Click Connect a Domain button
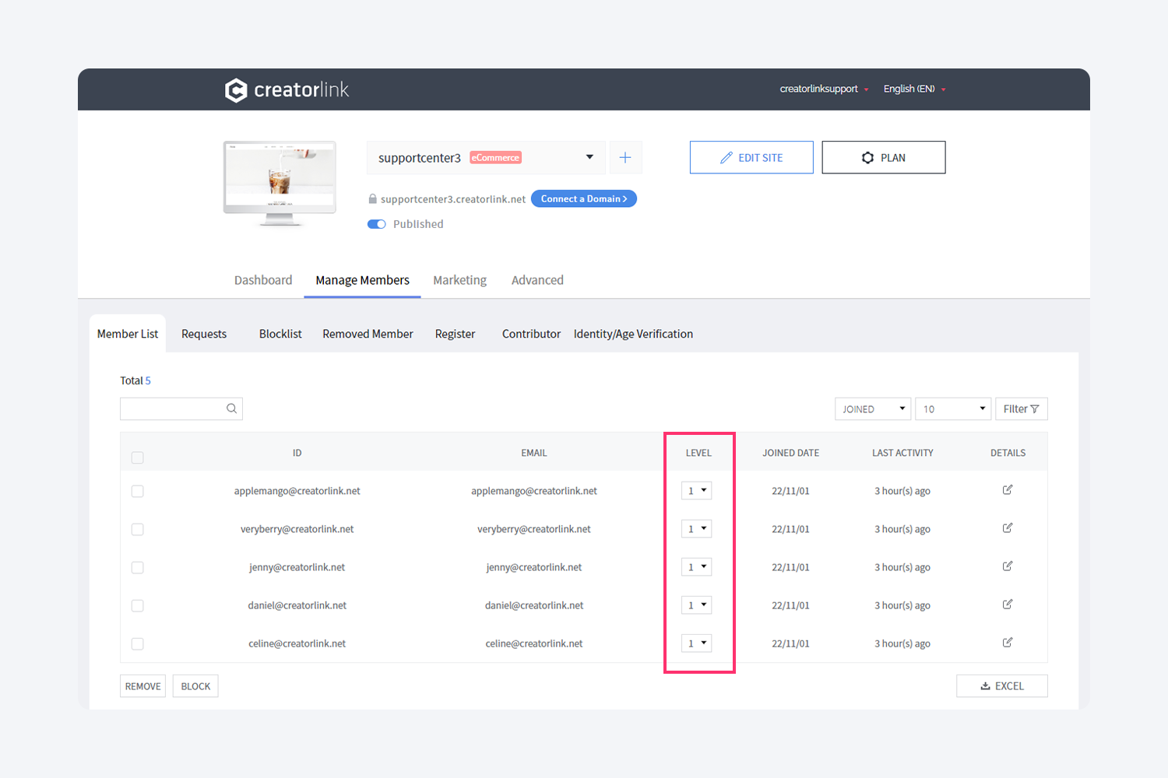Screen dimensions: 1168x778 tap(584, 199)
